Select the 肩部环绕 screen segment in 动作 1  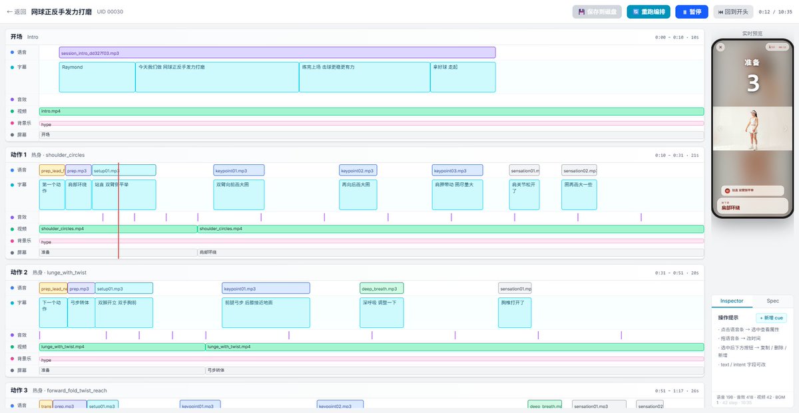coord(451,253)
